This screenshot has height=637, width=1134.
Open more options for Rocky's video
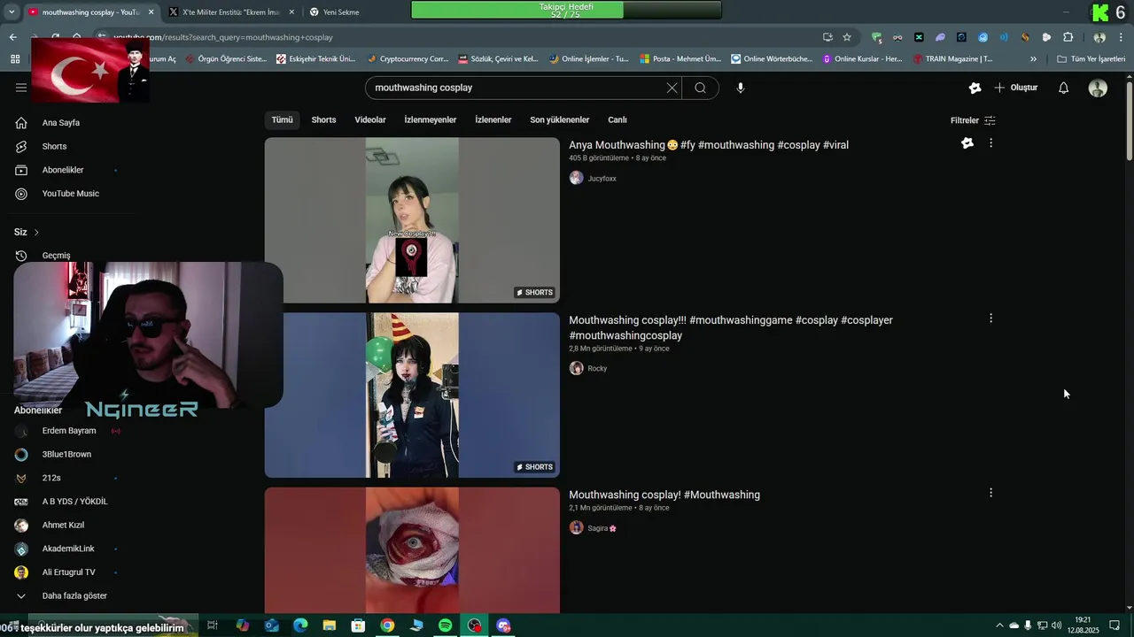(990, 318)
